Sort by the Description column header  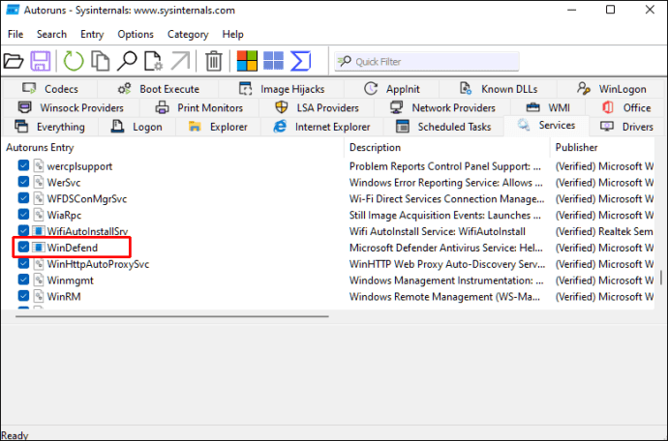(x=376, y=148)
